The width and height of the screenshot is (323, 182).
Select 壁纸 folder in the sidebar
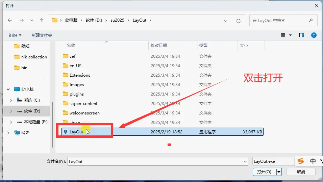[22, 46]
